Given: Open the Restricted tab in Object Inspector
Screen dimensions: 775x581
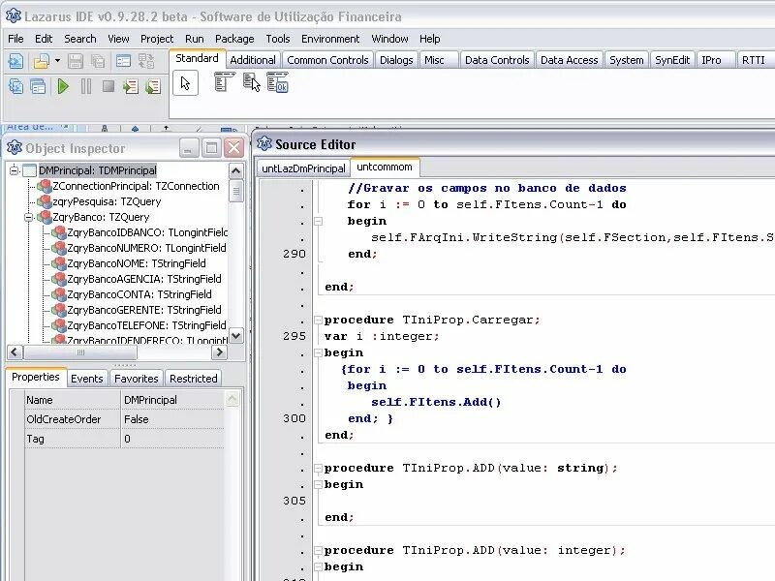Looking at the screenshot, I should 193,379.
